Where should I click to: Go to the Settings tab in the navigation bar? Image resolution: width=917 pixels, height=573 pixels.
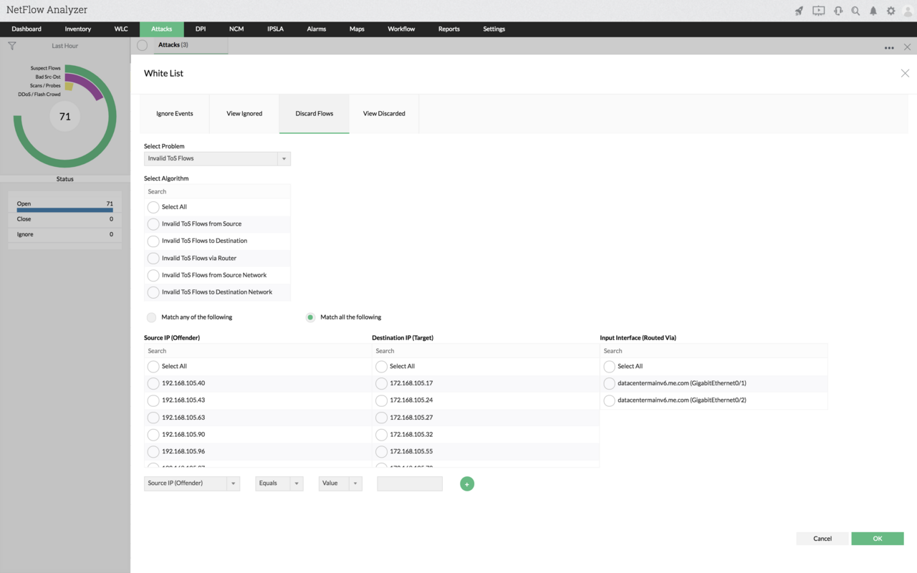tap(494, 29)
